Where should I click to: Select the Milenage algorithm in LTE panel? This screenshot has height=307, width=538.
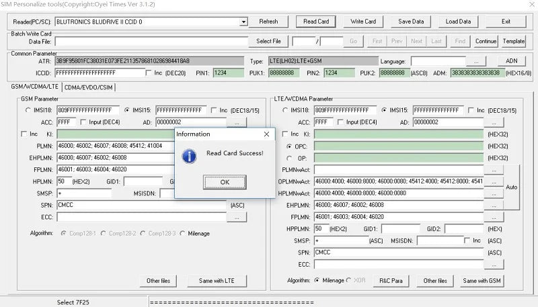[x=317, y=280]
